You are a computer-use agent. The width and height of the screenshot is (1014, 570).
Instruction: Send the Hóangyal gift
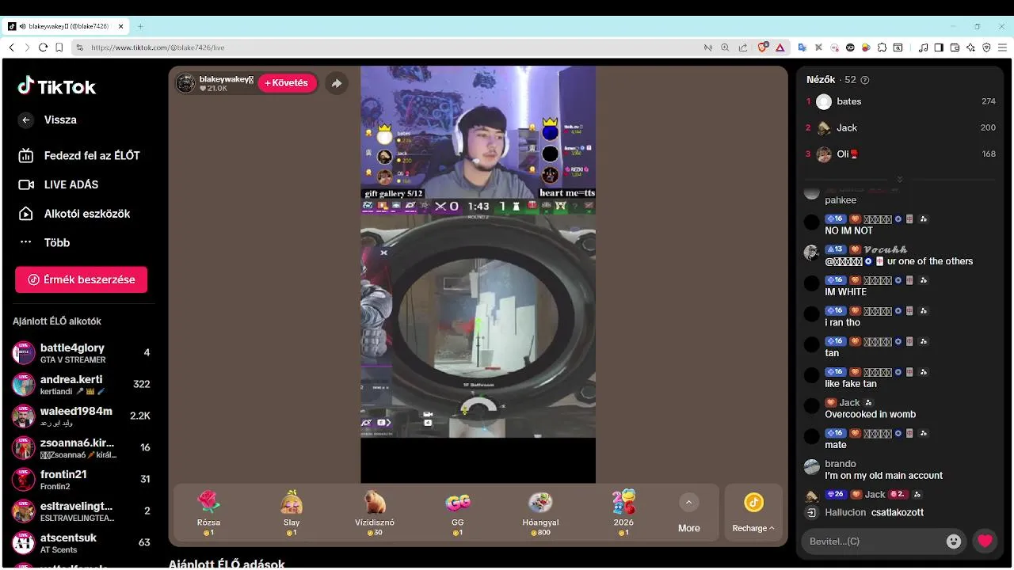pos(540,513)
